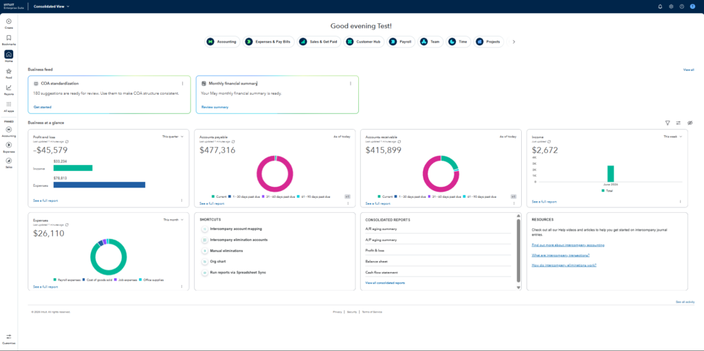Open This week dropdown on Income card

tap(673, 137)
